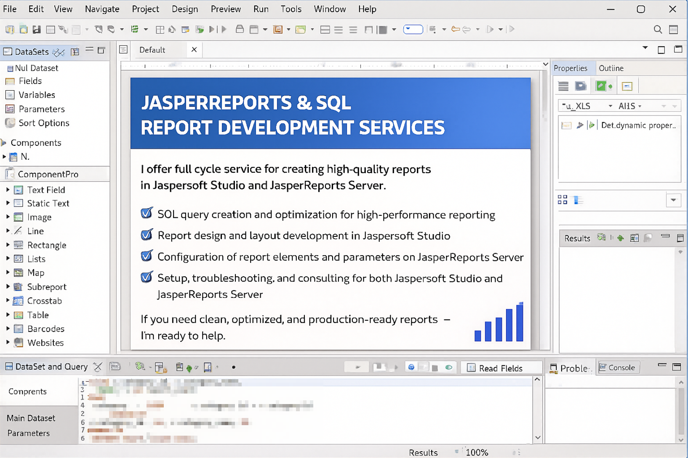Click the query editor vertical scrollbar
Screen dimensions: 688x458
[537, 409]
